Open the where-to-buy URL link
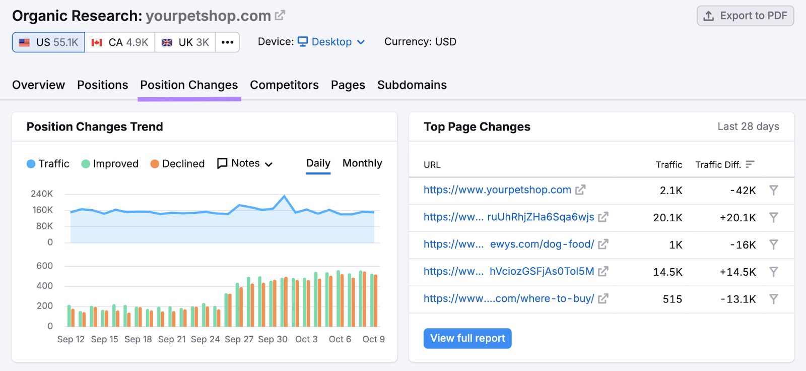This screenshot has width=806, height=371. point(509,299)
